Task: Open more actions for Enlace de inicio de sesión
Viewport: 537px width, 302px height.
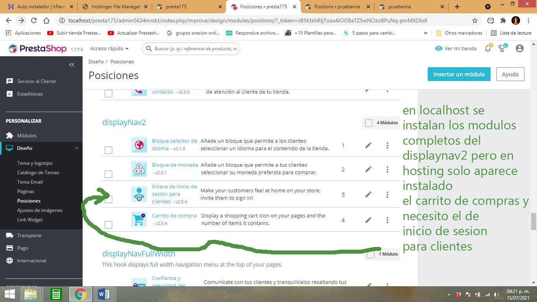Action: click(387, 195)
